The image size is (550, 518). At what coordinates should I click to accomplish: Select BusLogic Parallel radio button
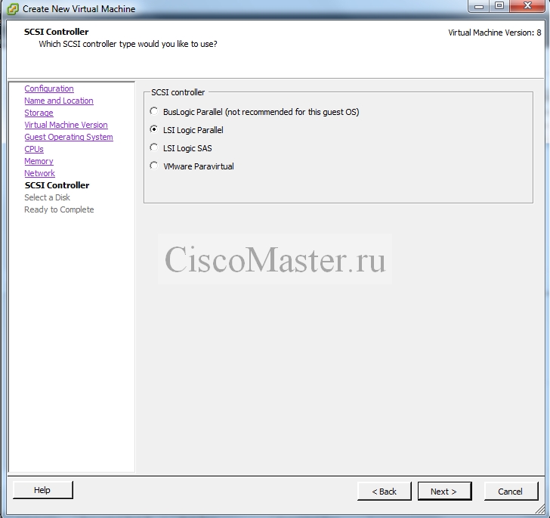pyautogui.click(x=153, y=112)
